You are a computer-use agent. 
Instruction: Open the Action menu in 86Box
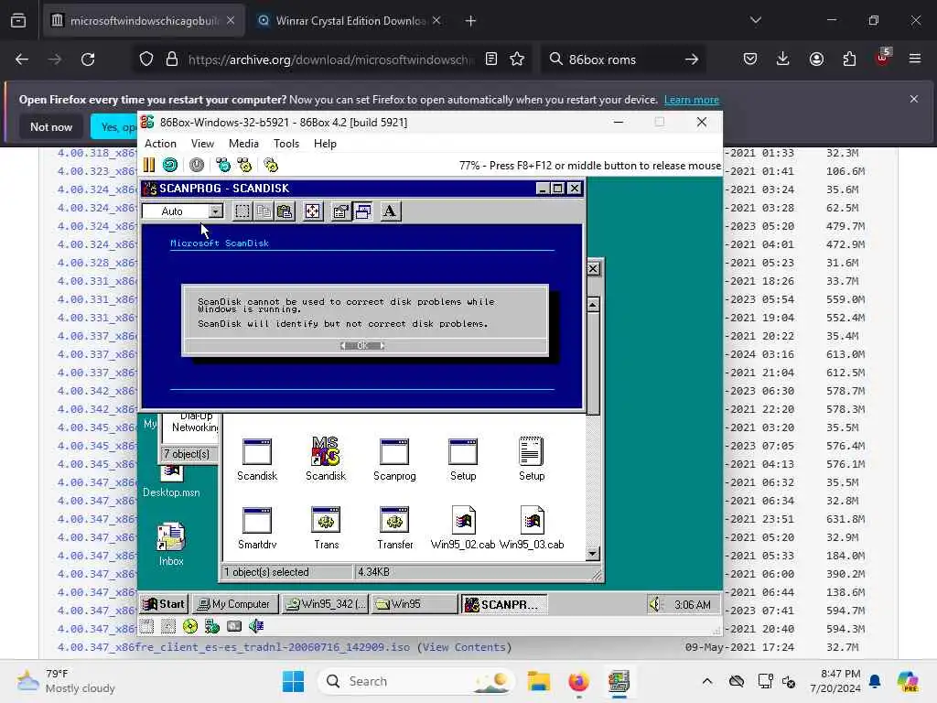click(160, 144)
